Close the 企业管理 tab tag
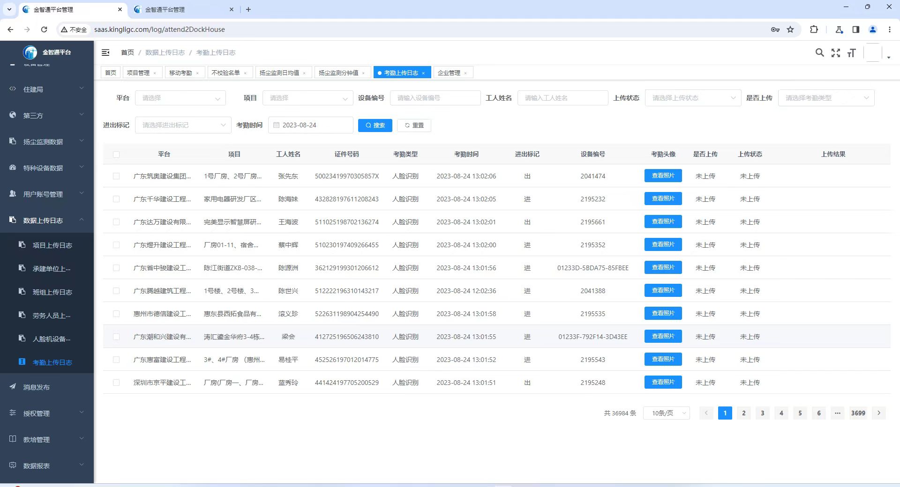 point(465,73)
